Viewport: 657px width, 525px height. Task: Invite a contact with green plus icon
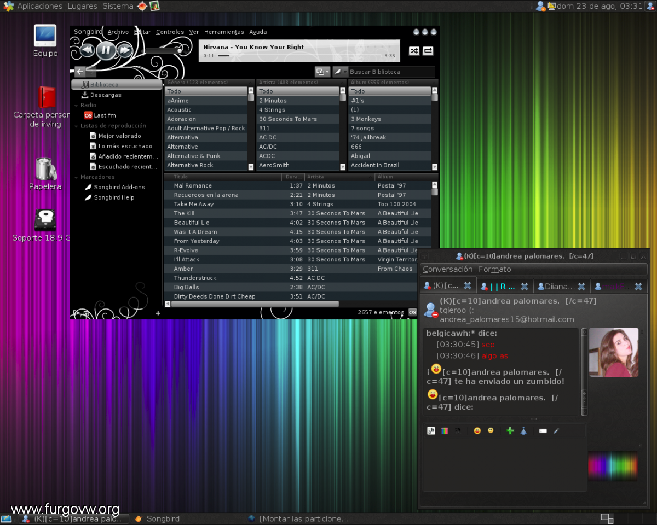click(510, 430)
